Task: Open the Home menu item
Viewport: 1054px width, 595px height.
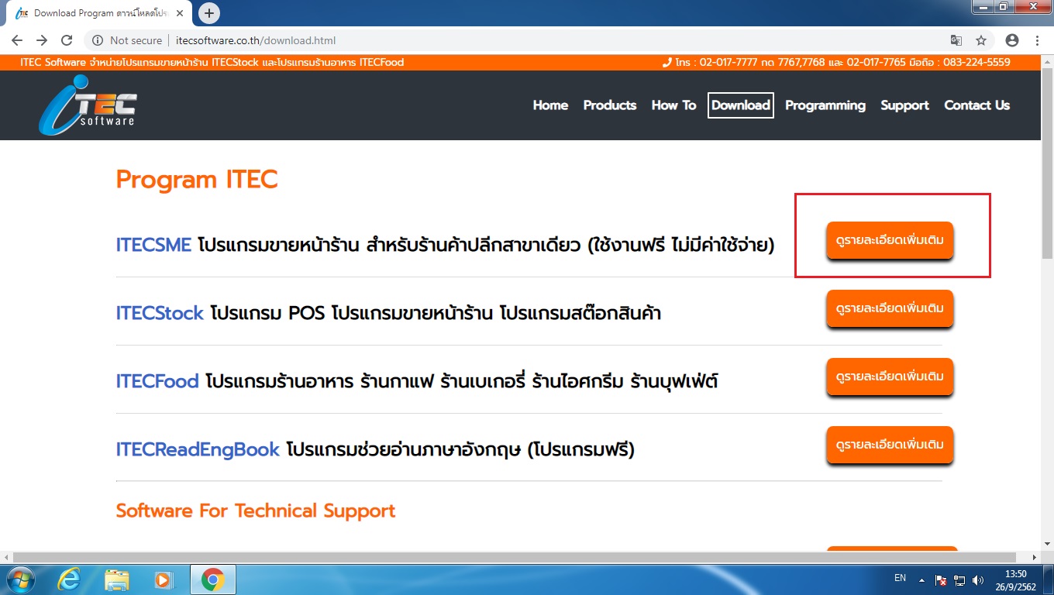Action: click(x=550, y=105)
